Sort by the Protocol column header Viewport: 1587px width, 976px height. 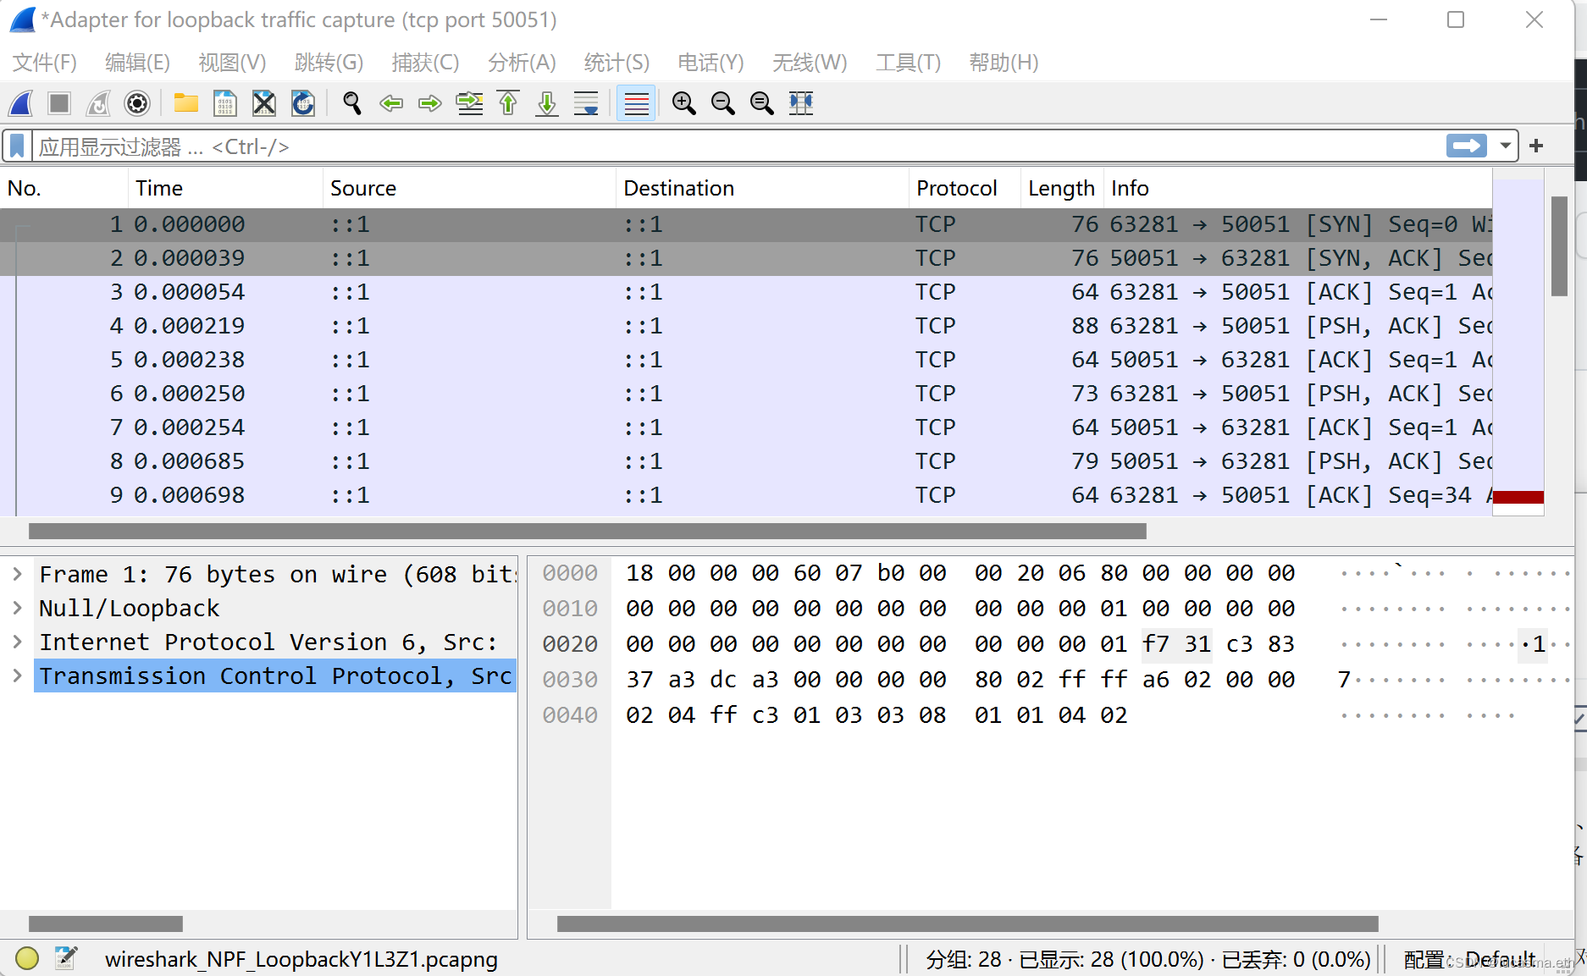pyautogui.click(x=965, y=188)
